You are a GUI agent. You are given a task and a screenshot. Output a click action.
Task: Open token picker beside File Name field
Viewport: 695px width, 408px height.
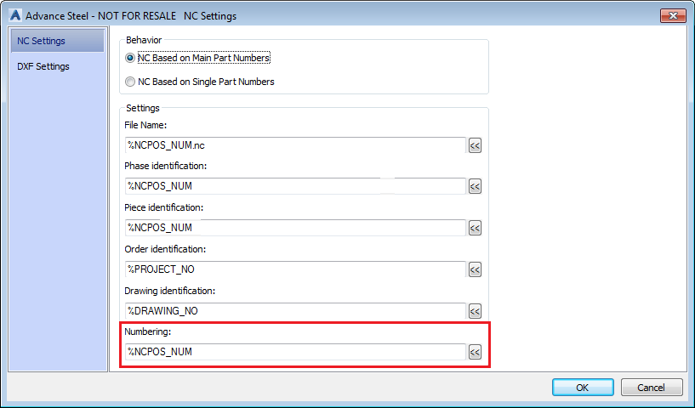(x=475, y=145)
